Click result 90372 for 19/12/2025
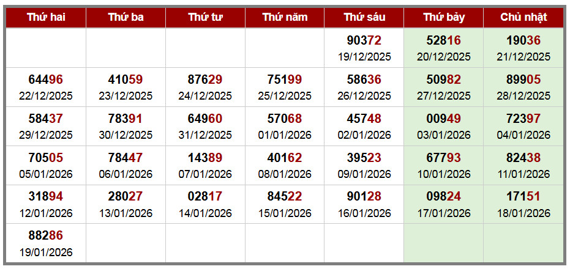Viewport: 570px width, 269px height. click(364, 41)
